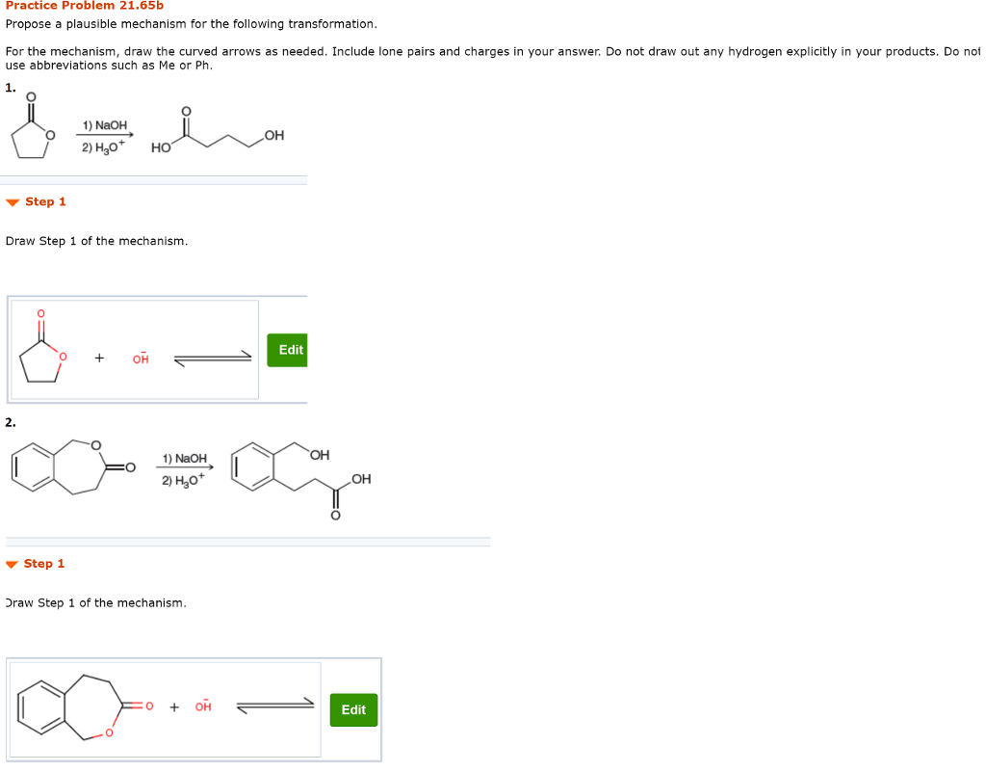Click the plus sign between reactants in problem 1's answer

(98, 357)
